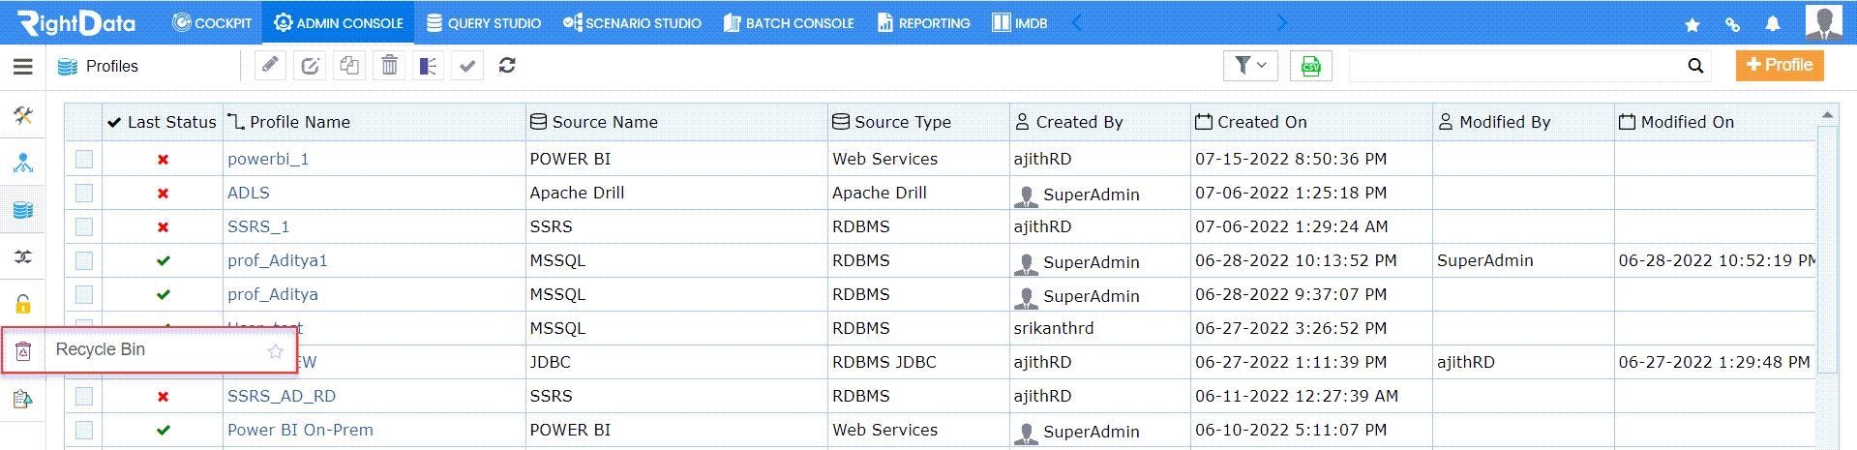Click the notifications bell icon
The width and height of the screenshot is (1857, 450).
point(1773,24)
